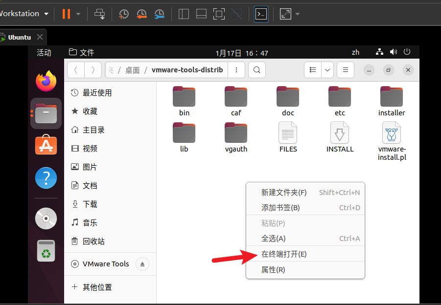Open the Files app menu in top bar
441x305 pixels.
click(x=82, y=52)
